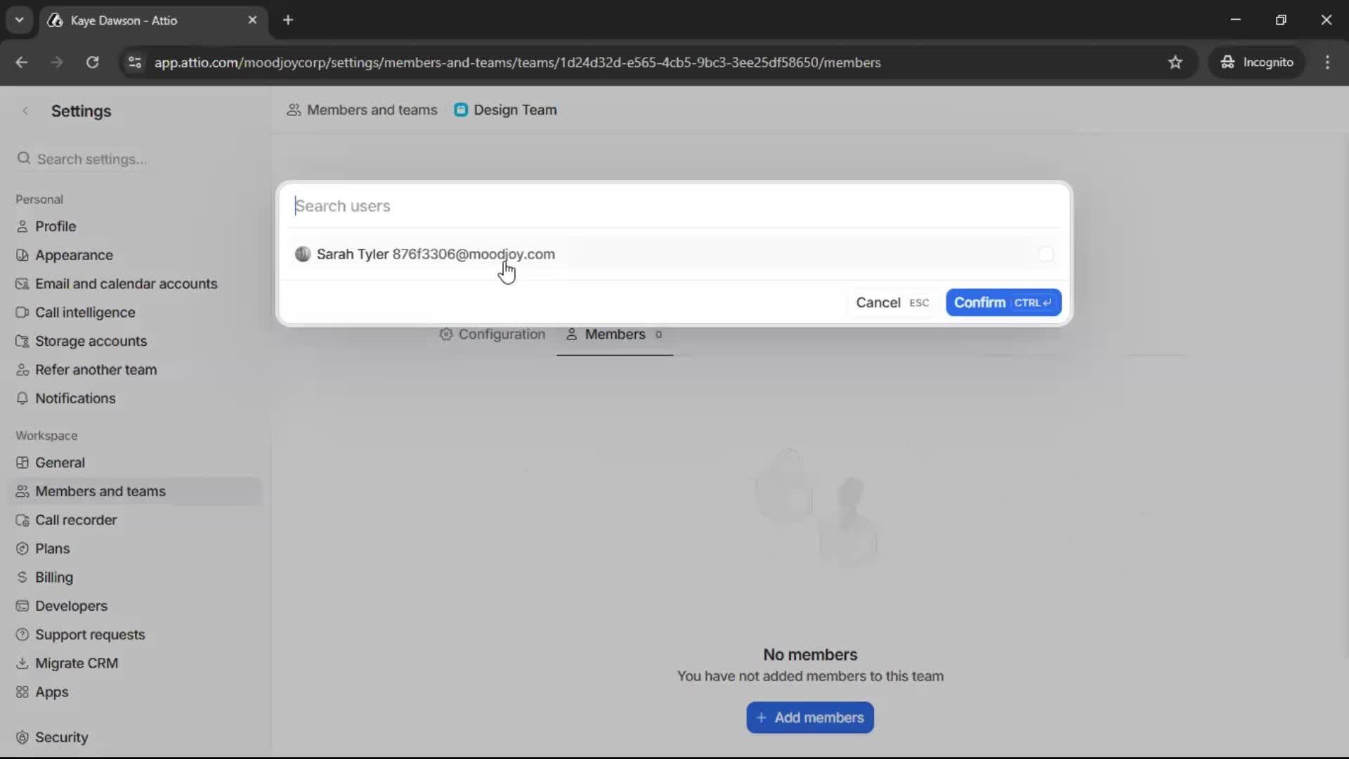Open Security settings

tap(62, 737)
